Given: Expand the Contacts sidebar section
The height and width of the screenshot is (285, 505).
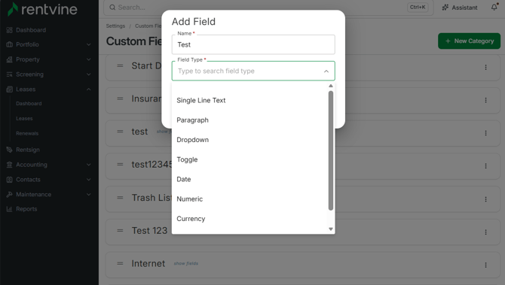Looking at the screenshot, I should [89, 180].
